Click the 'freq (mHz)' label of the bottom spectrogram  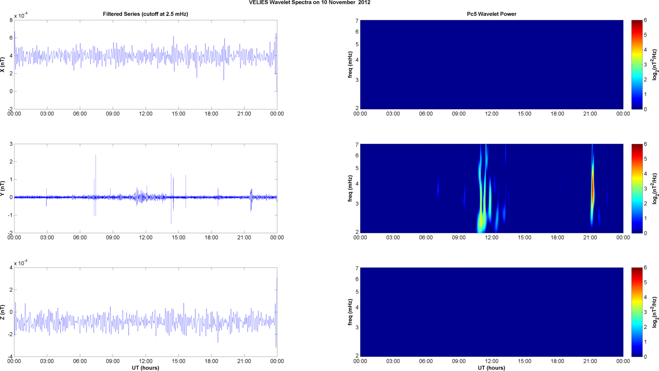tap(350, 312)
